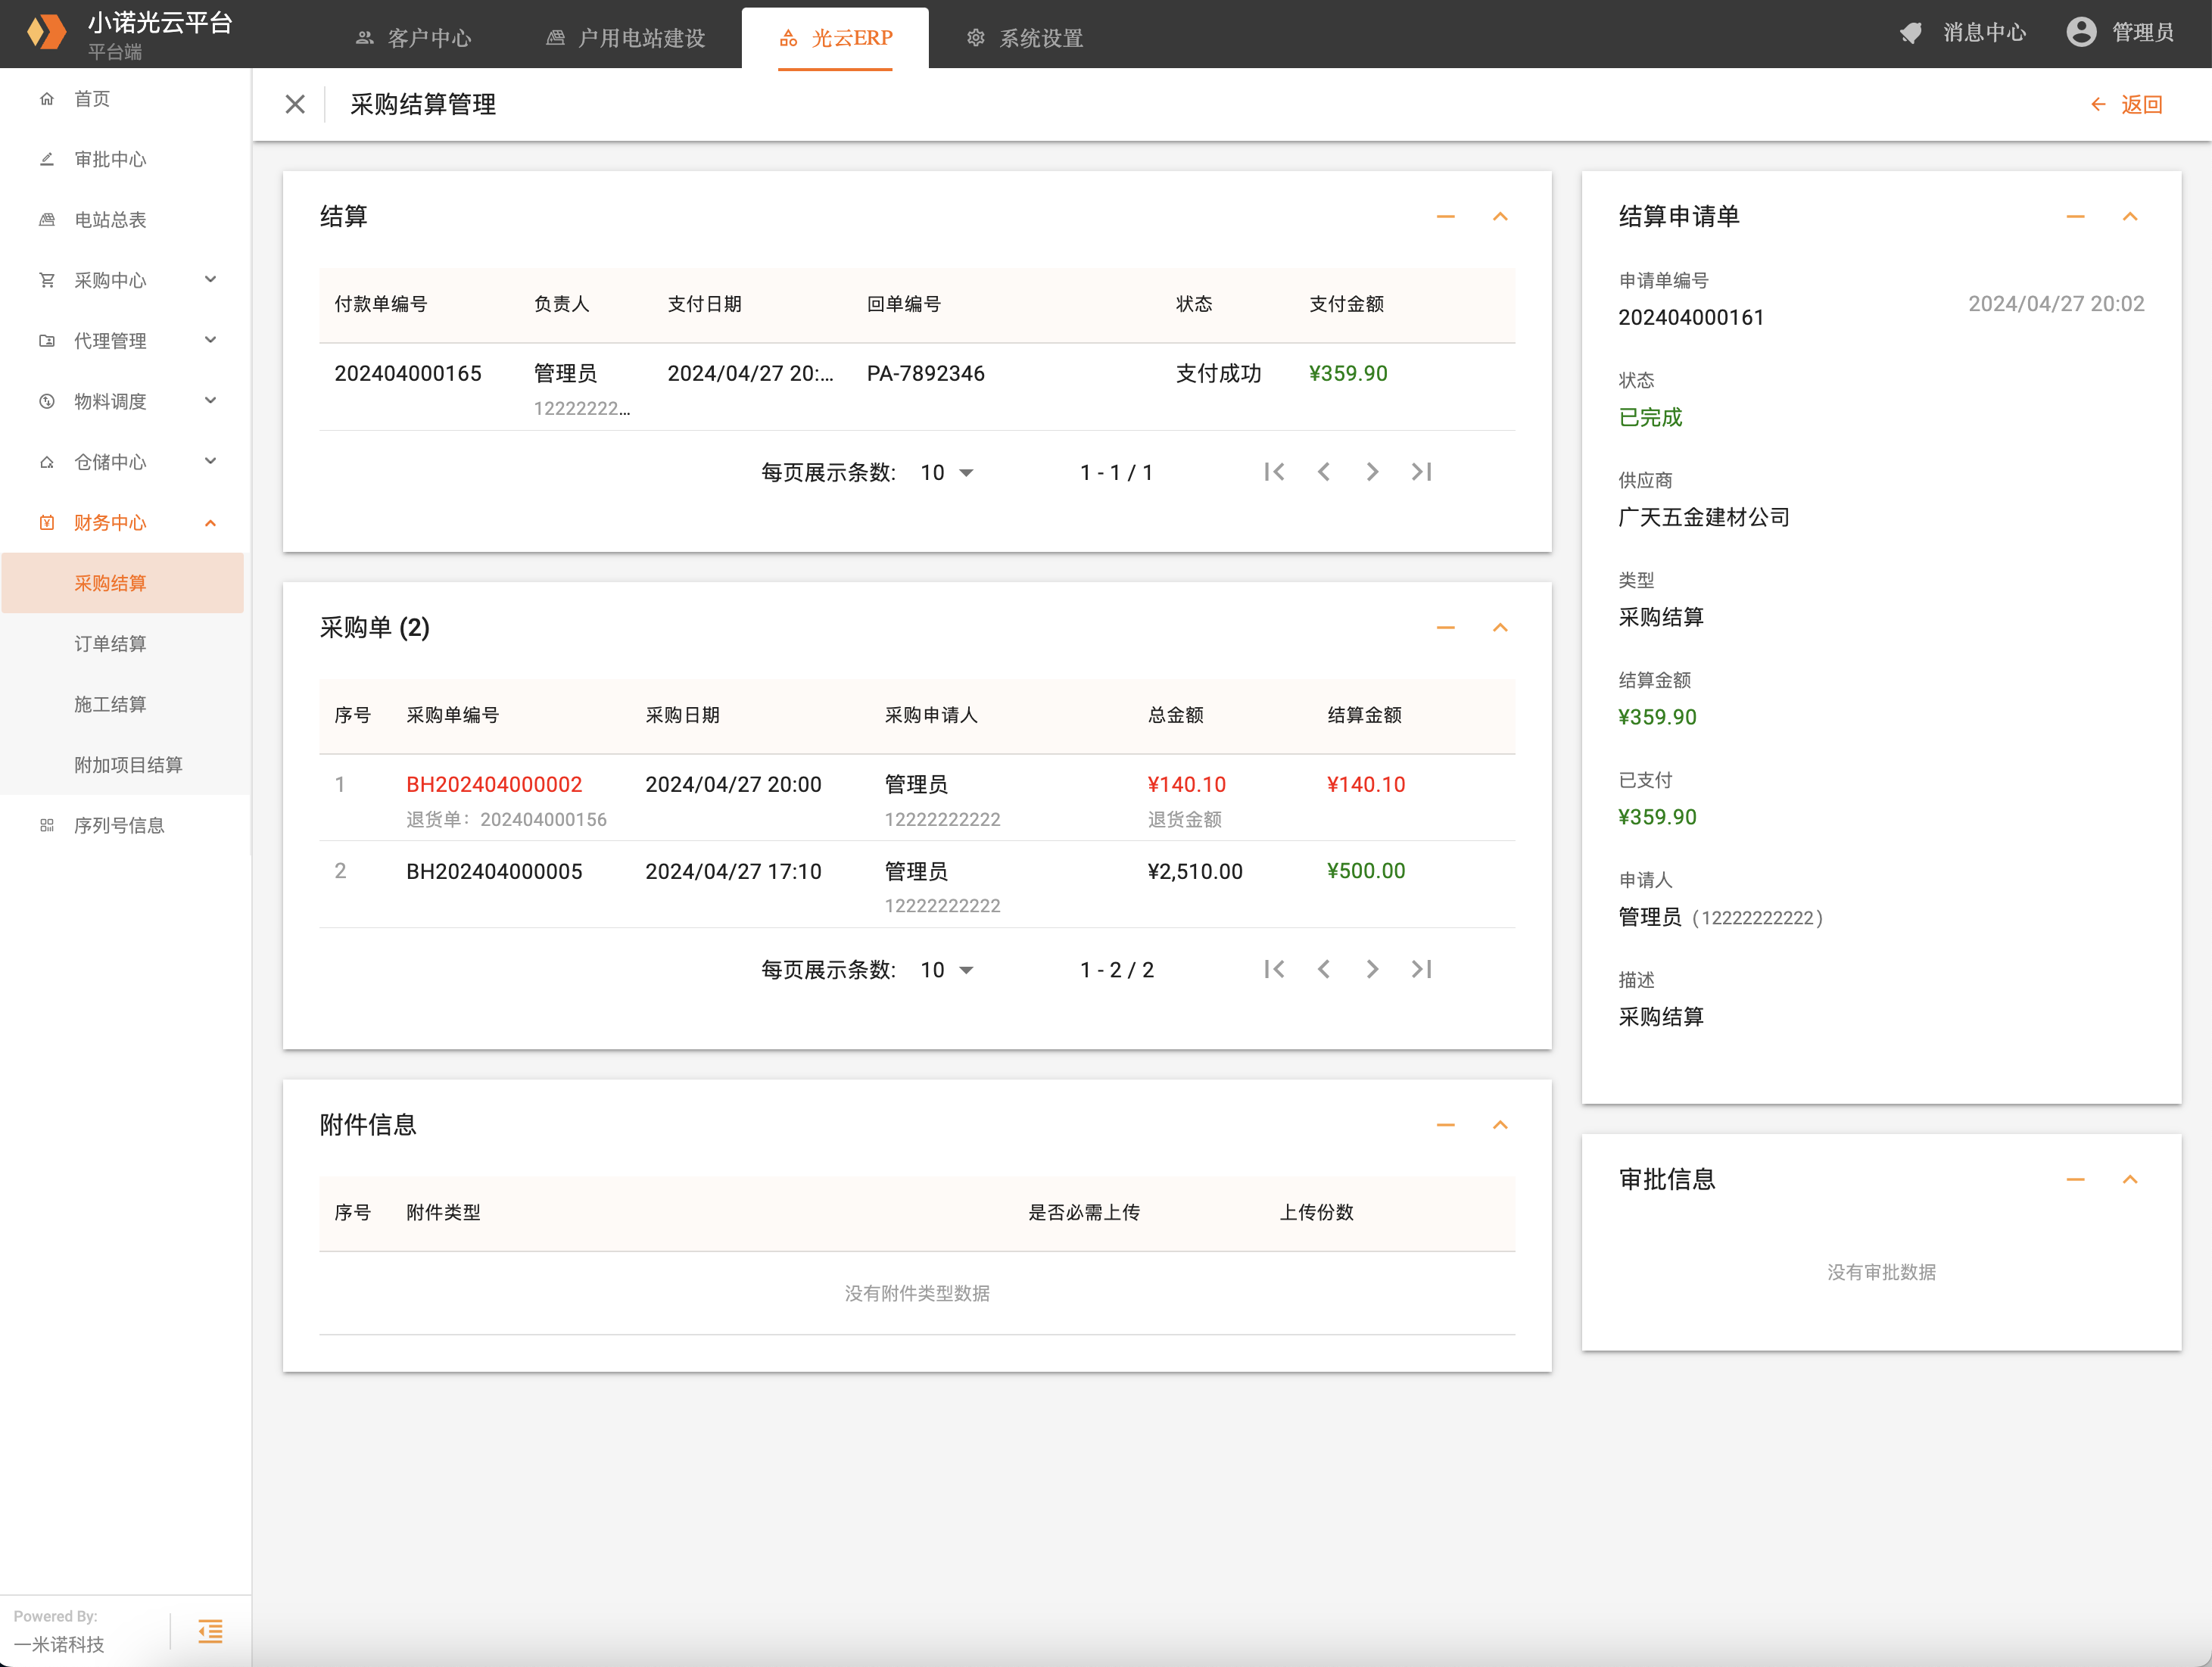Click supplier name 广天五金建材公司
This screenshot has height=1667, width=2212.
click(1704, 518)
